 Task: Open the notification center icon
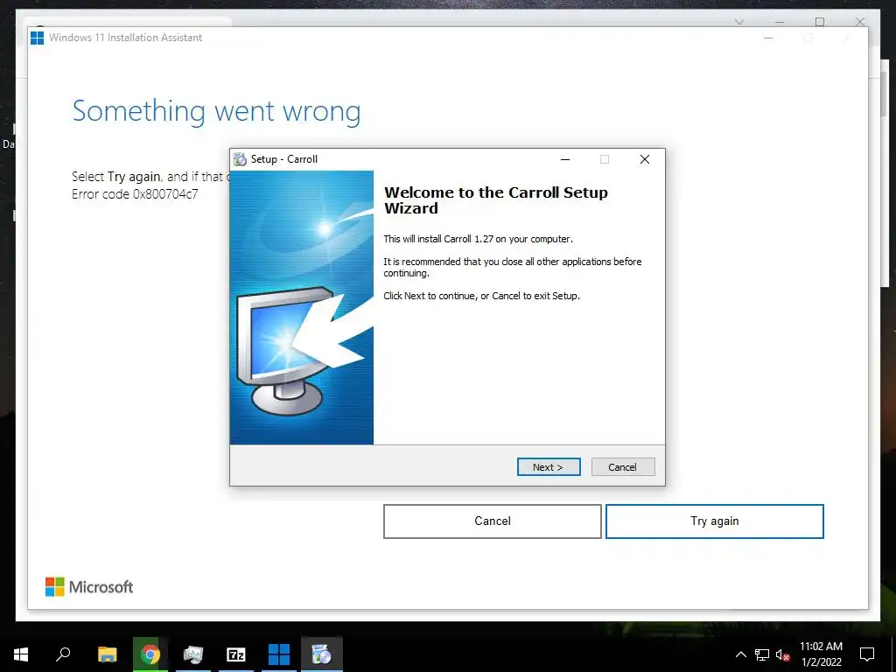click(x=867, y=654)
